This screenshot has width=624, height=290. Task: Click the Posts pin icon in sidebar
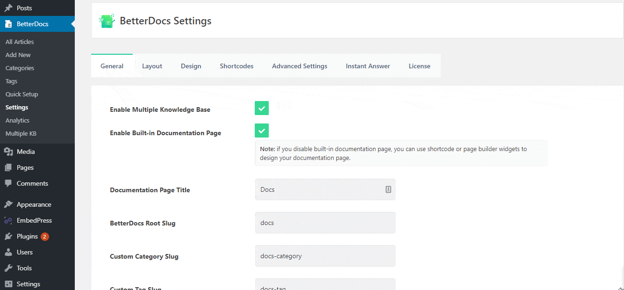(x=8, y=8)
